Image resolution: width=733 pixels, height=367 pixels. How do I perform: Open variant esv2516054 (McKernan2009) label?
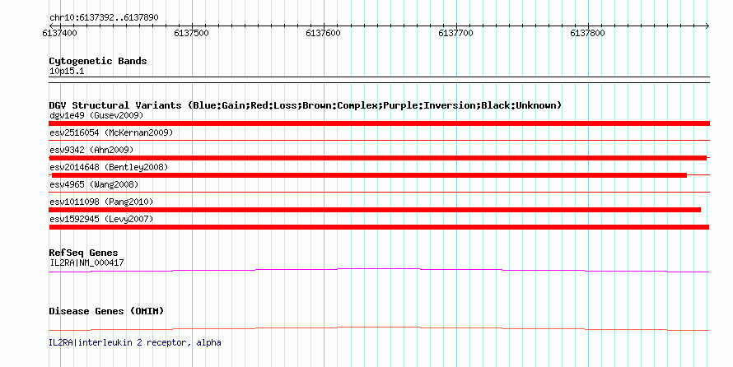pyautogui.click(x=111, y=132)
